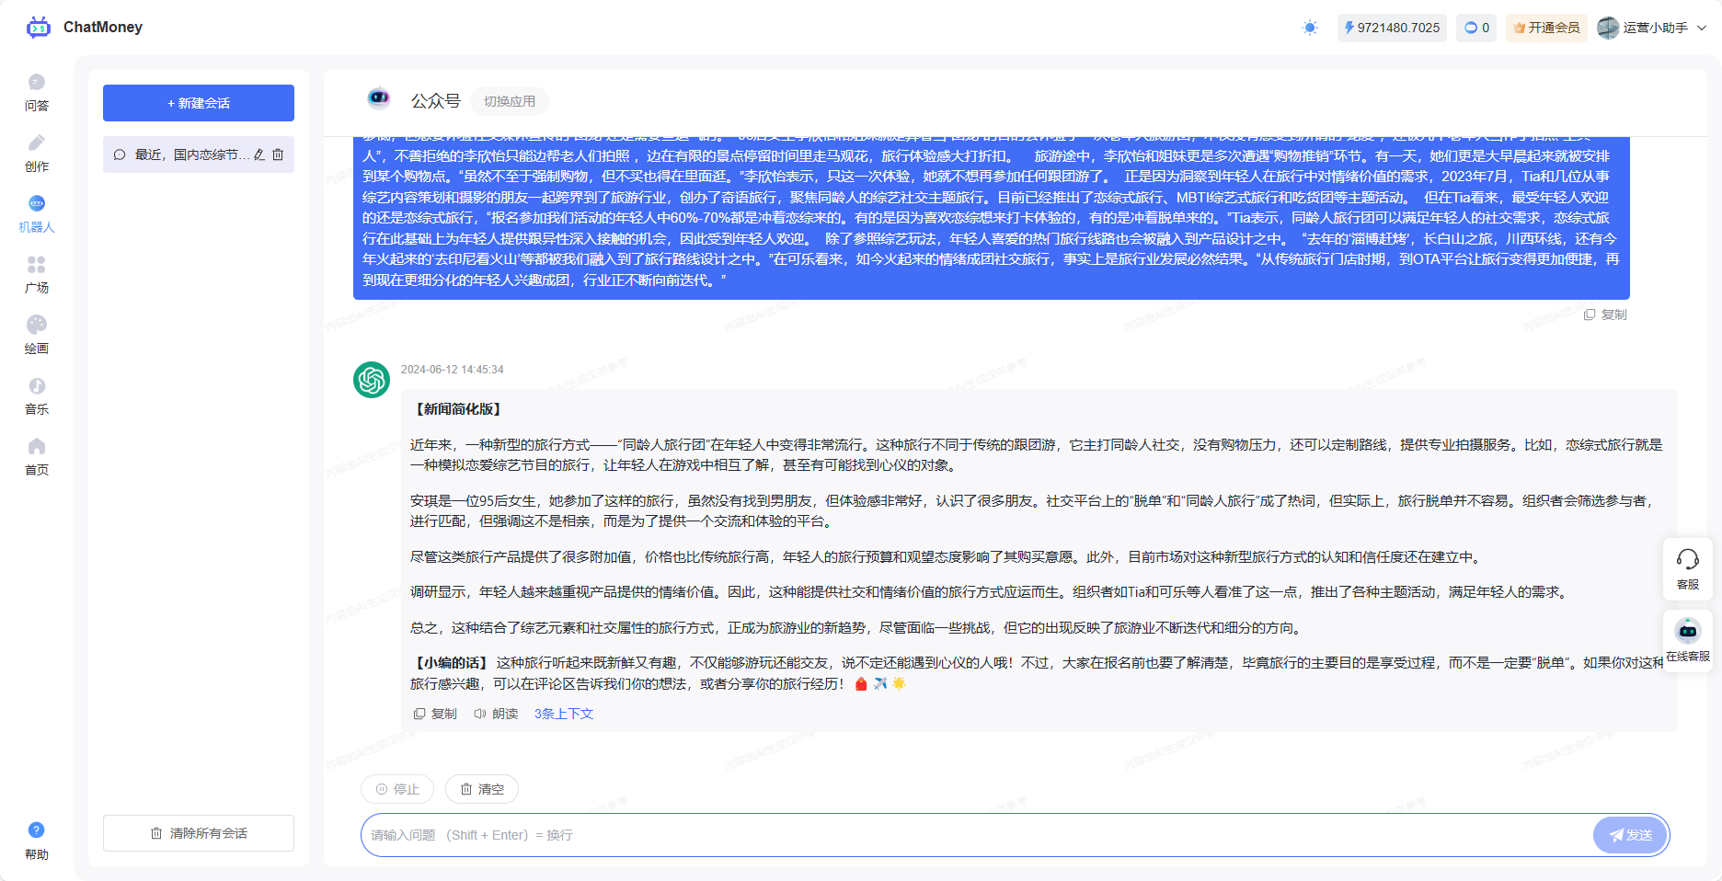The image size is (1722, 881).
Task: Click the 公众号 app avatar icon
Action: (379, 97)
